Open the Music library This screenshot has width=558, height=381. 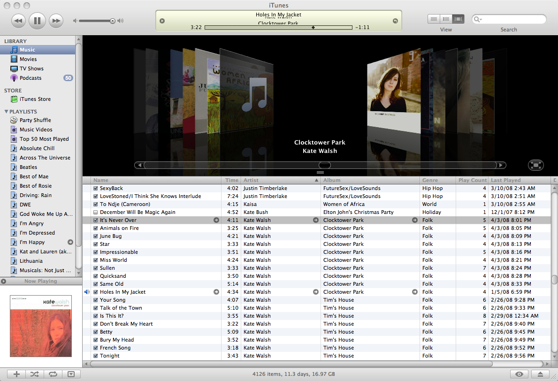pyautogui.click(x=38, y=50)
